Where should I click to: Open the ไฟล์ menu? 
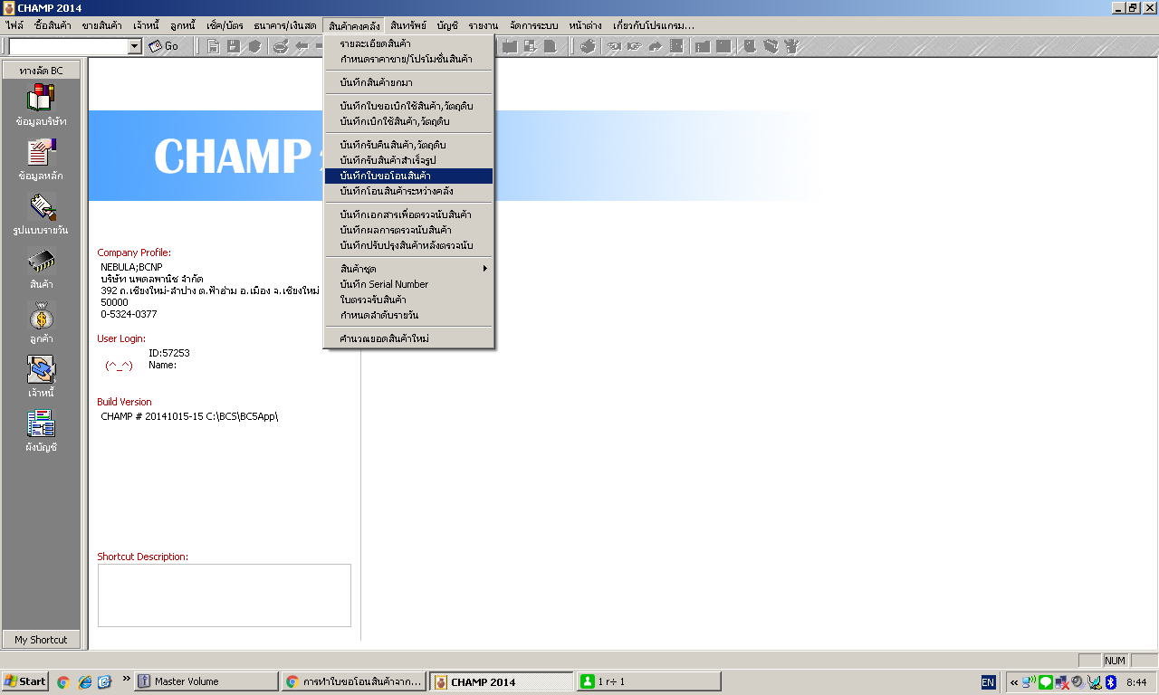tap(14, 25)
